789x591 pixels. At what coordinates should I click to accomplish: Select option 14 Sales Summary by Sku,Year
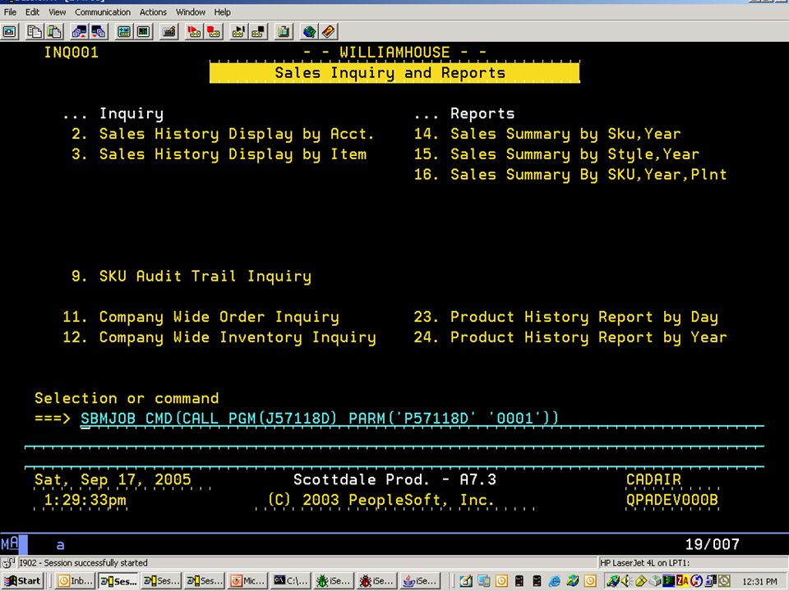[547, 134]
